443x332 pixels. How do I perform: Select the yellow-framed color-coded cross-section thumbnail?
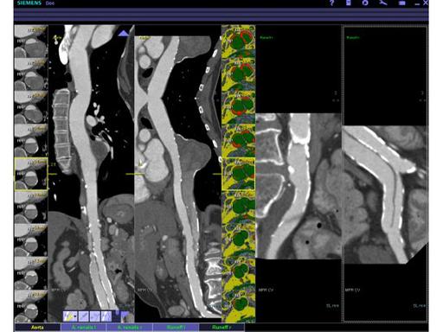click(239, 174)
